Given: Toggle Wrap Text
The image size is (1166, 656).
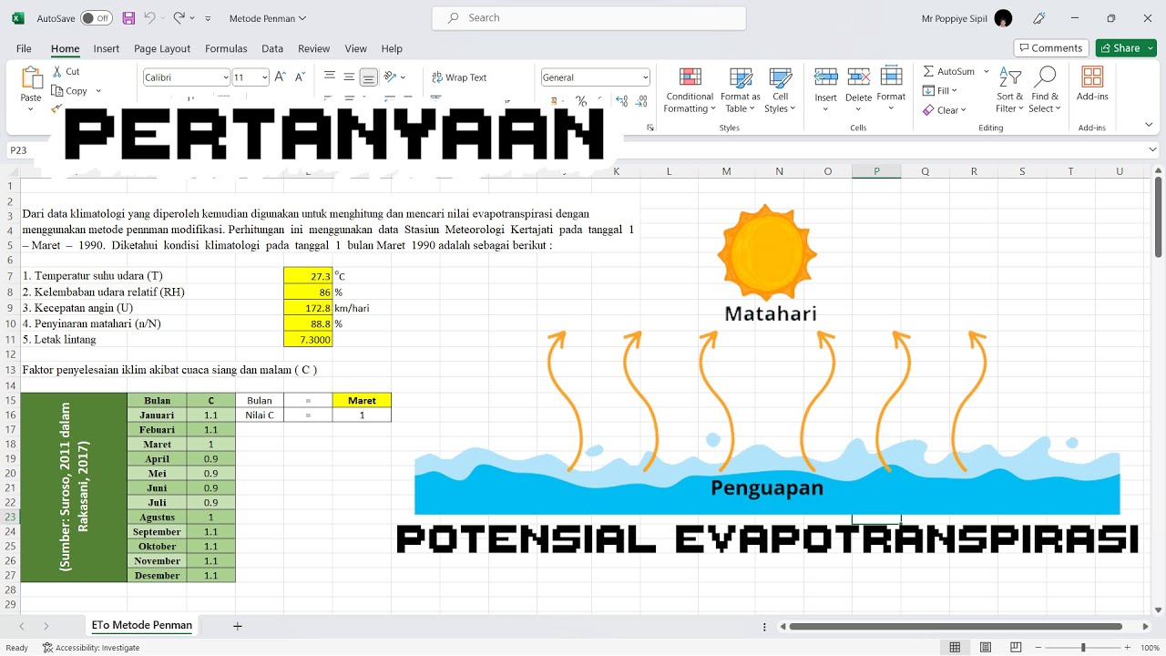Looking at the screenshot, I should click(459, 77).
